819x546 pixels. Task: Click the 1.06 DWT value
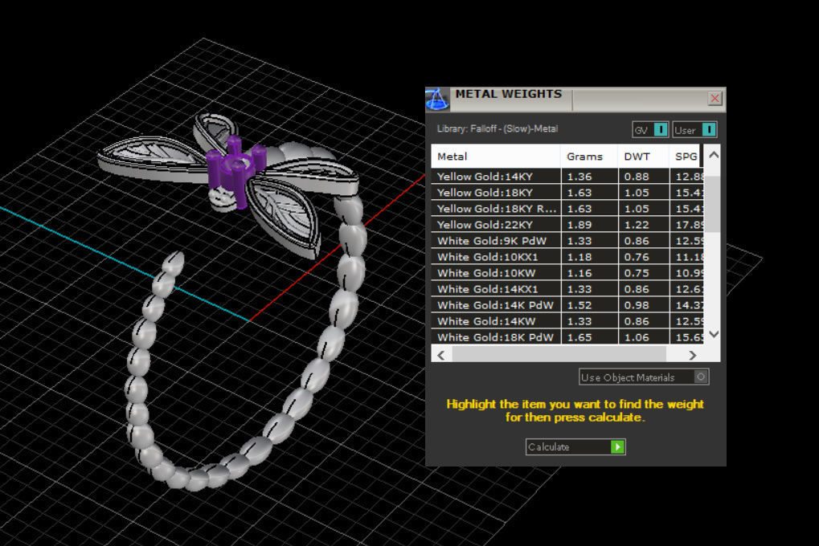pyautogui.click(x=637, y=338)
